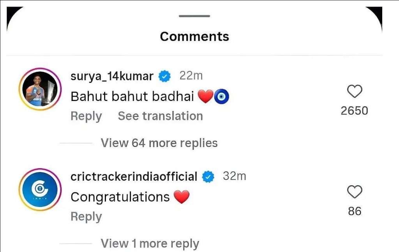This screenshot has height=252, width=399.
Task: Expand View 64 more replies
Action: point(159,143)
